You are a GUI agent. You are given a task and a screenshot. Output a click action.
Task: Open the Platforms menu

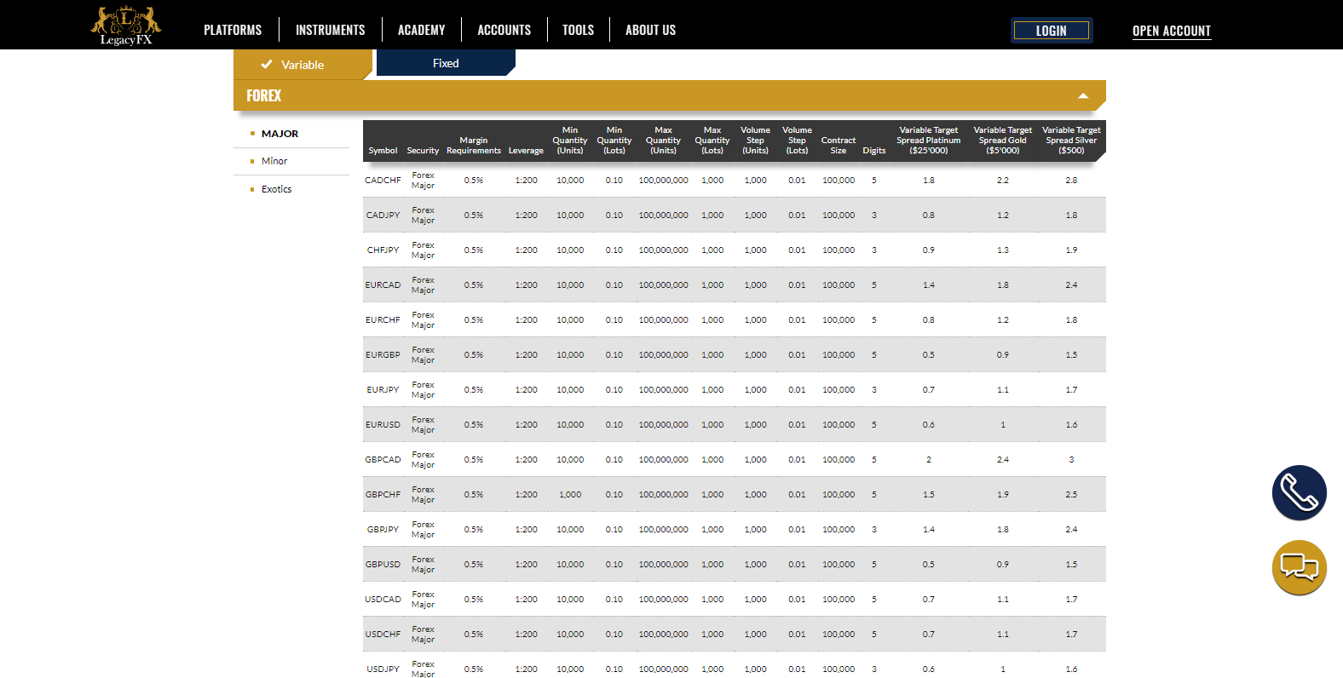pos(233,30)
